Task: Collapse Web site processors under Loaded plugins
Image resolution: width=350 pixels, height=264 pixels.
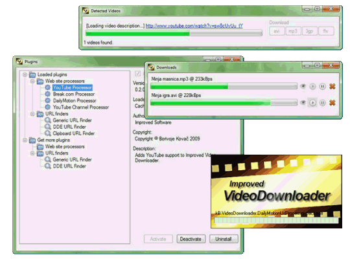Action: click(32, 81)
